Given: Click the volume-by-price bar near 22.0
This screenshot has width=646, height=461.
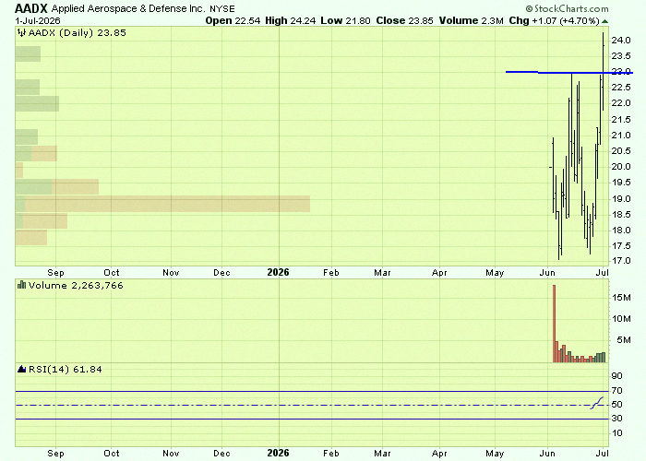Looking at the screenshot, I should point(37,103).
